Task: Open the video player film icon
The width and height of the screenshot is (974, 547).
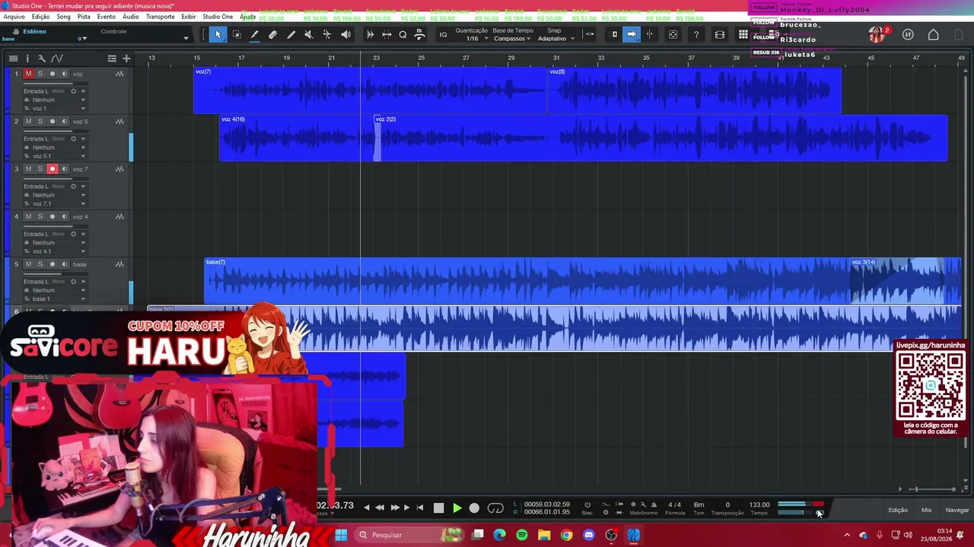Action: (x=719, y=34)
